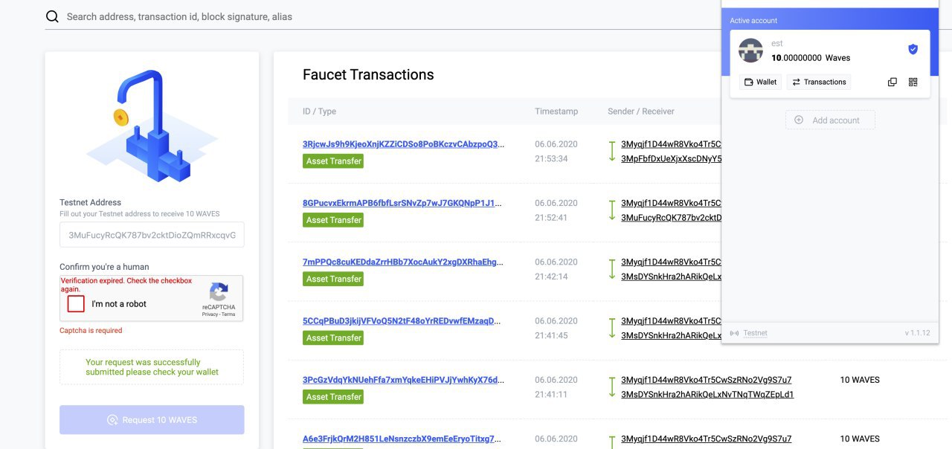952x449 pixels.
Task: Click the 10.00000000 Waves balance
Action: tap(811, 57)
